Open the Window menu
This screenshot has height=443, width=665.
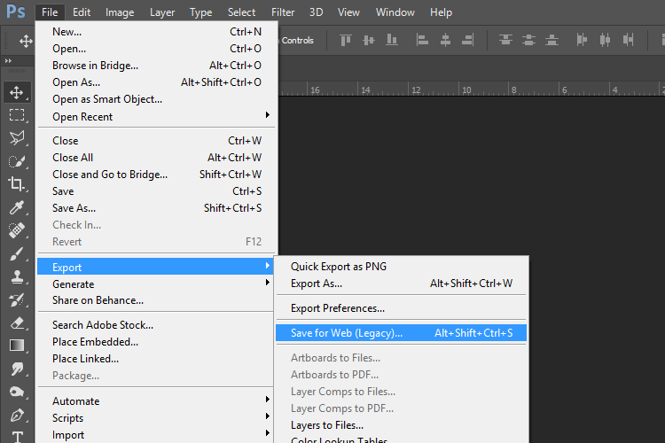tap(395, 12)
